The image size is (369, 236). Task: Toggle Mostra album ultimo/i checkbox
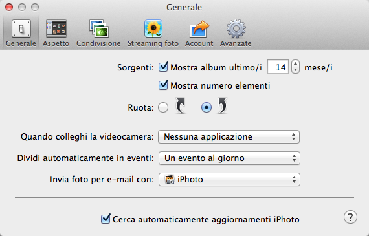(x=163, y=67)
